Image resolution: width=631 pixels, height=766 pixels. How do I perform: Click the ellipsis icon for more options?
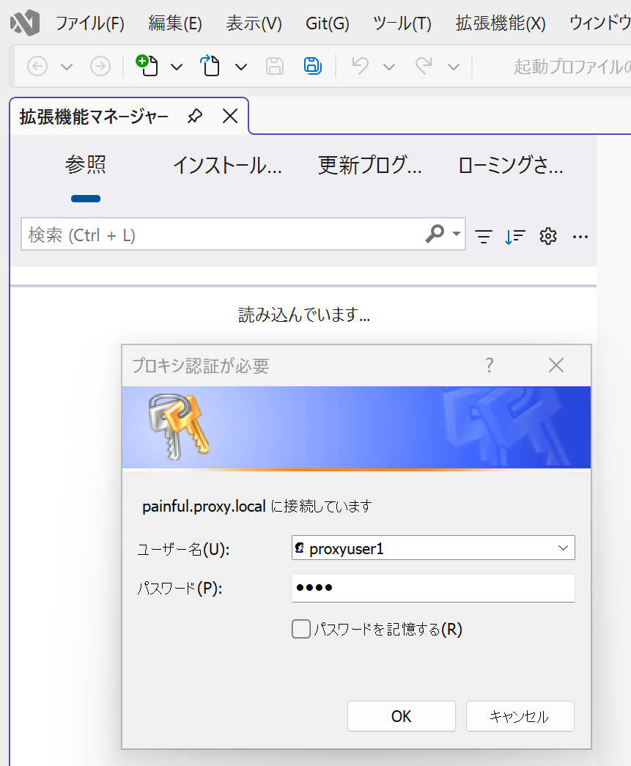click(580, 236)
